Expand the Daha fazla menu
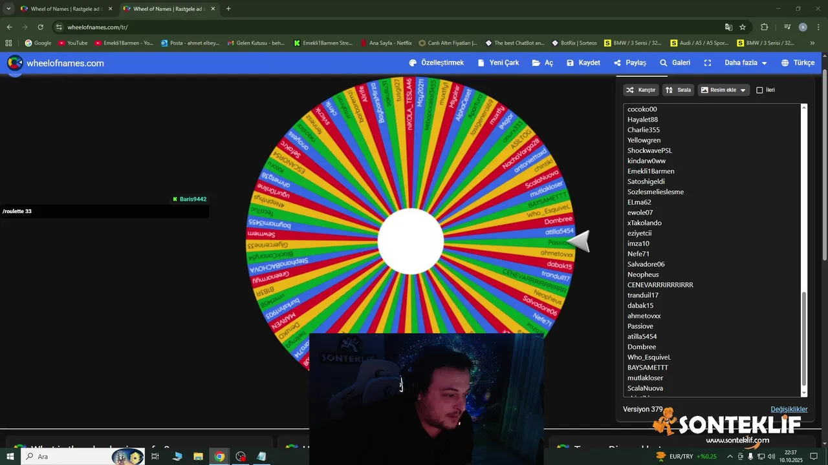Image resolution: width=828 pixels, height=465 pixels. click(x=745, y=63)
